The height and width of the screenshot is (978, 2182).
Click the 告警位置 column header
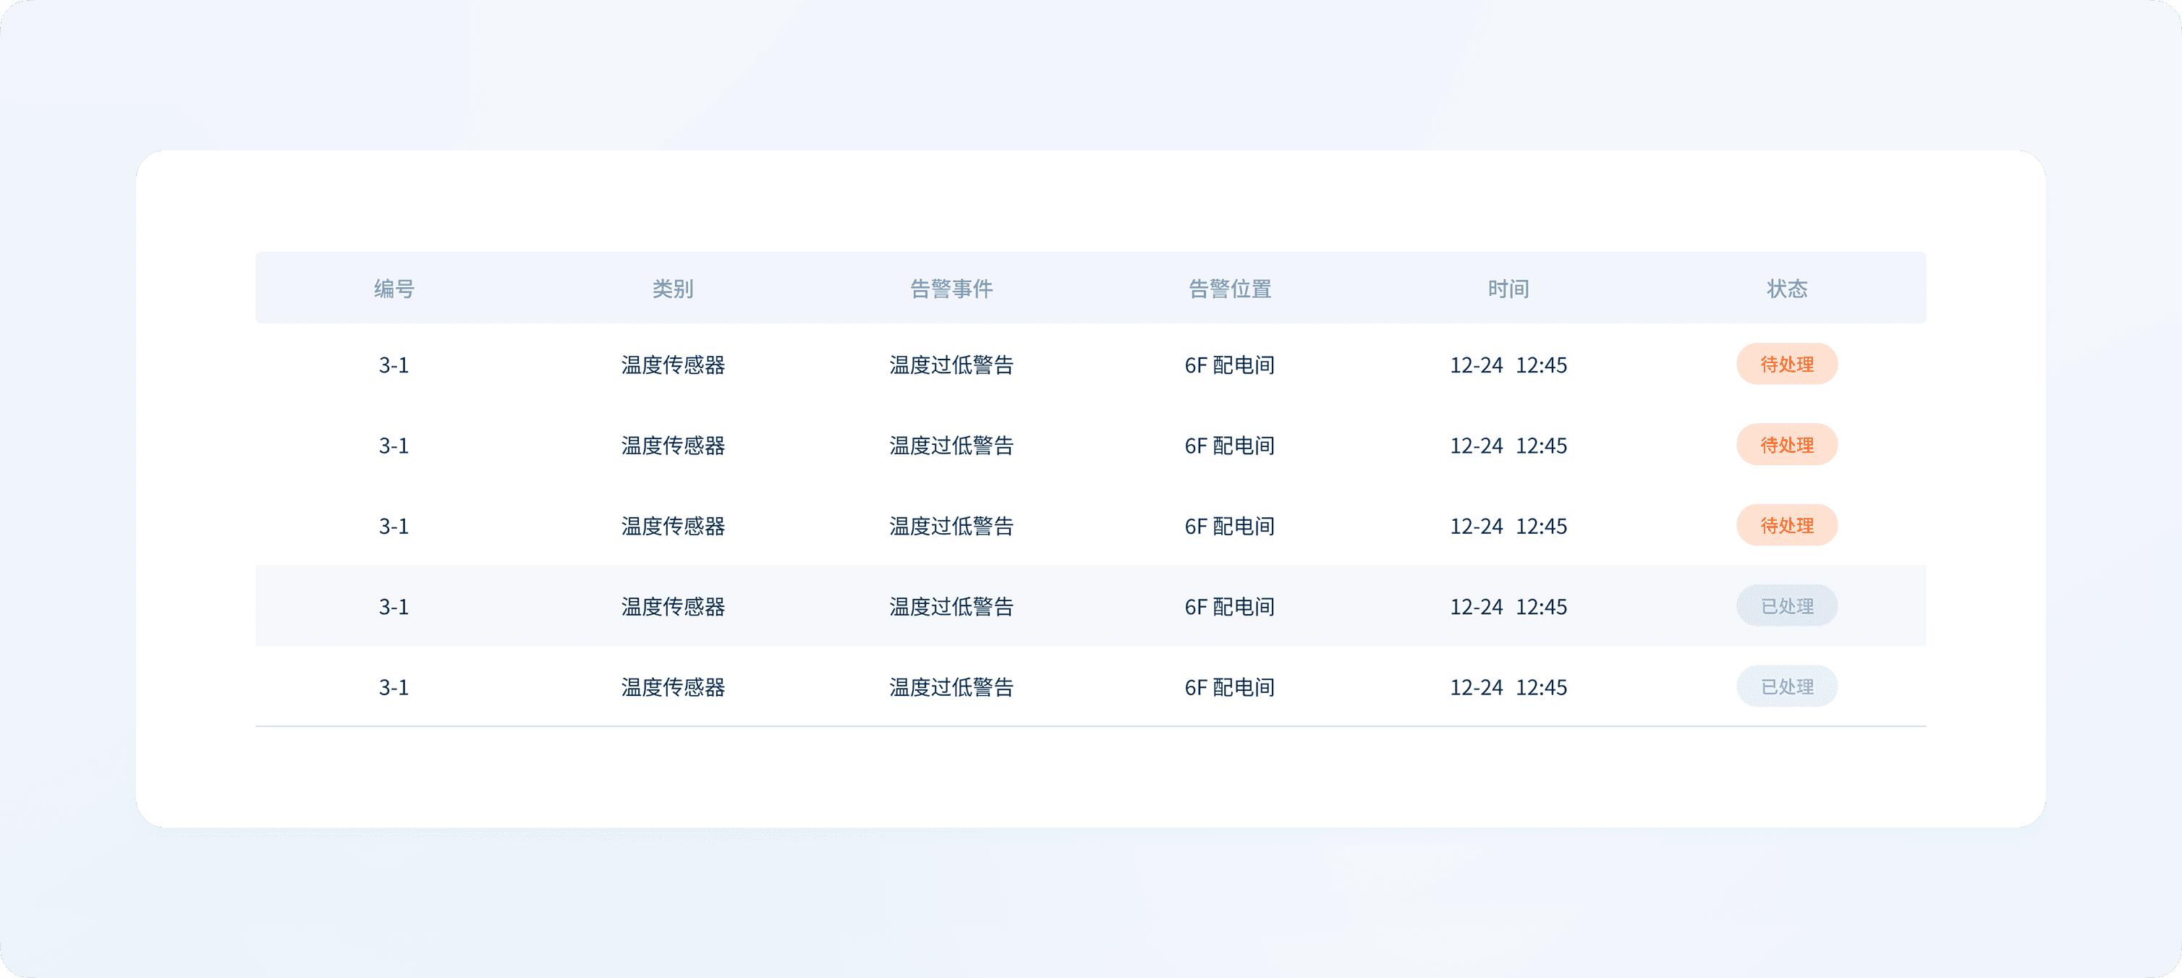[1230, 289]
